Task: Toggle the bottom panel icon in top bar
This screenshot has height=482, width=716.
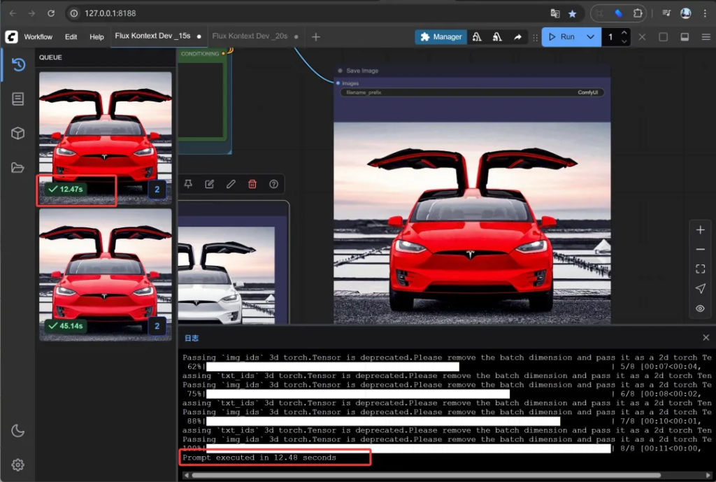Action: click(x=685, y=37)
